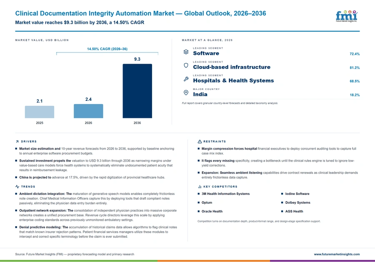Image resolution: width=375 pixels, height=262 pixels.
Task: Click the Oracle Health competitor entry
Action: 212,211
